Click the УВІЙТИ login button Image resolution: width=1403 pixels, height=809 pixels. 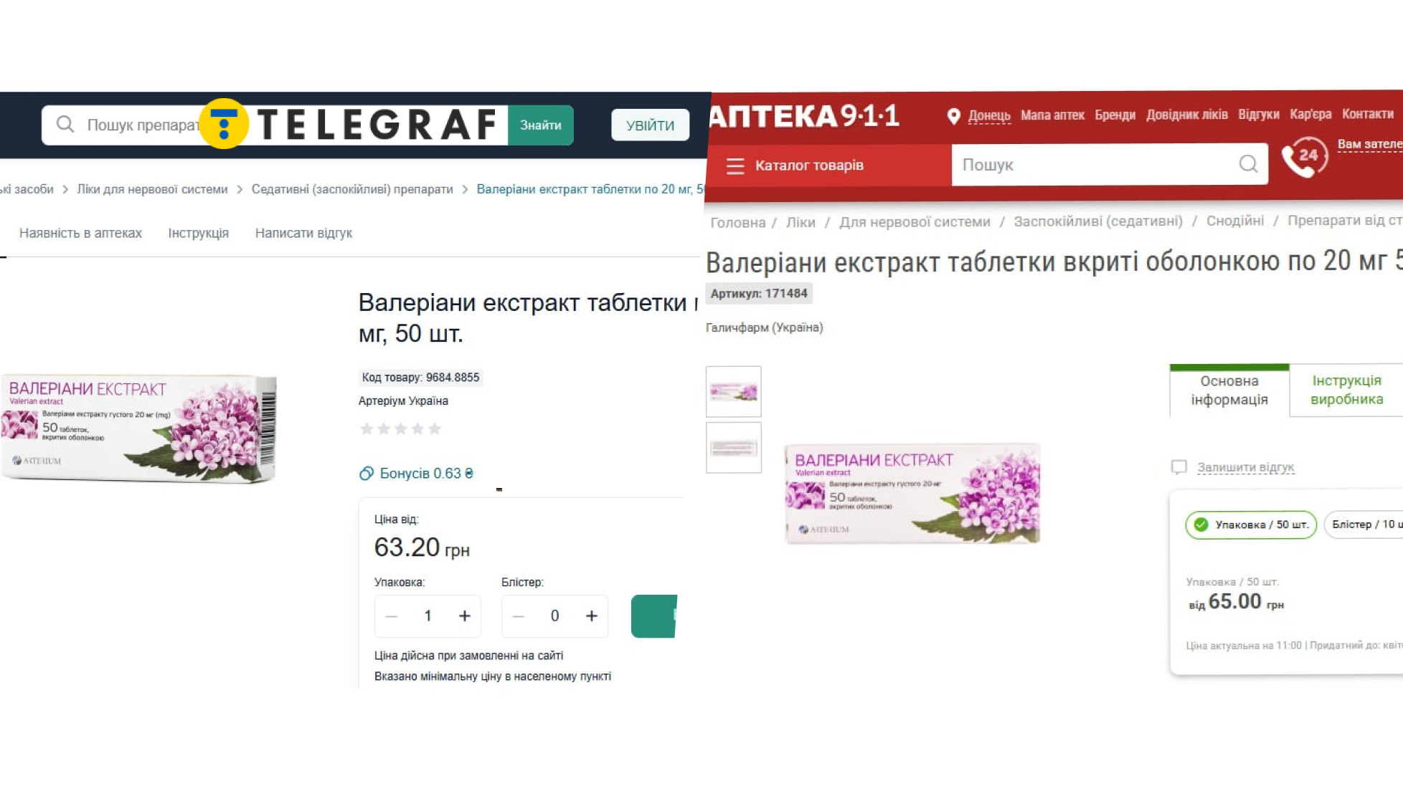click(x=650, y=125)
